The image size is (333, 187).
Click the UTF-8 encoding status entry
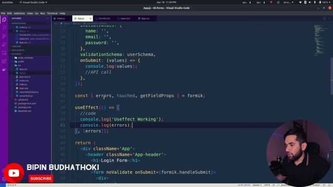[x=267, y=185]
